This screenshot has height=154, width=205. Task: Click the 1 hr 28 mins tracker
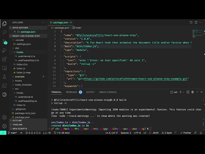point(62,133)
